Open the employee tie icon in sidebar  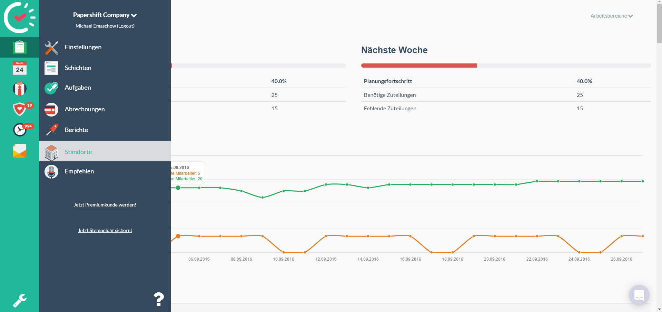pyautogui.click(x=20, y=89)
